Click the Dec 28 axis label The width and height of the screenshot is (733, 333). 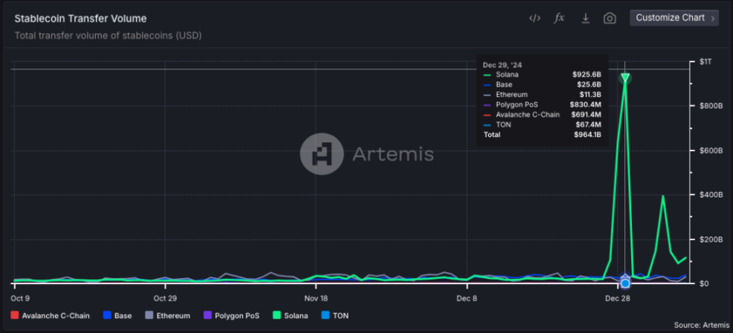pyautogui.click(x=617, y=298)
